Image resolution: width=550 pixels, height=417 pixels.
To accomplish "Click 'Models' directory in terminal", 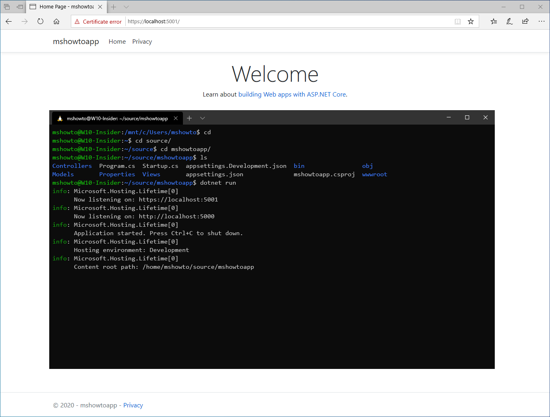I will [63, 174].
